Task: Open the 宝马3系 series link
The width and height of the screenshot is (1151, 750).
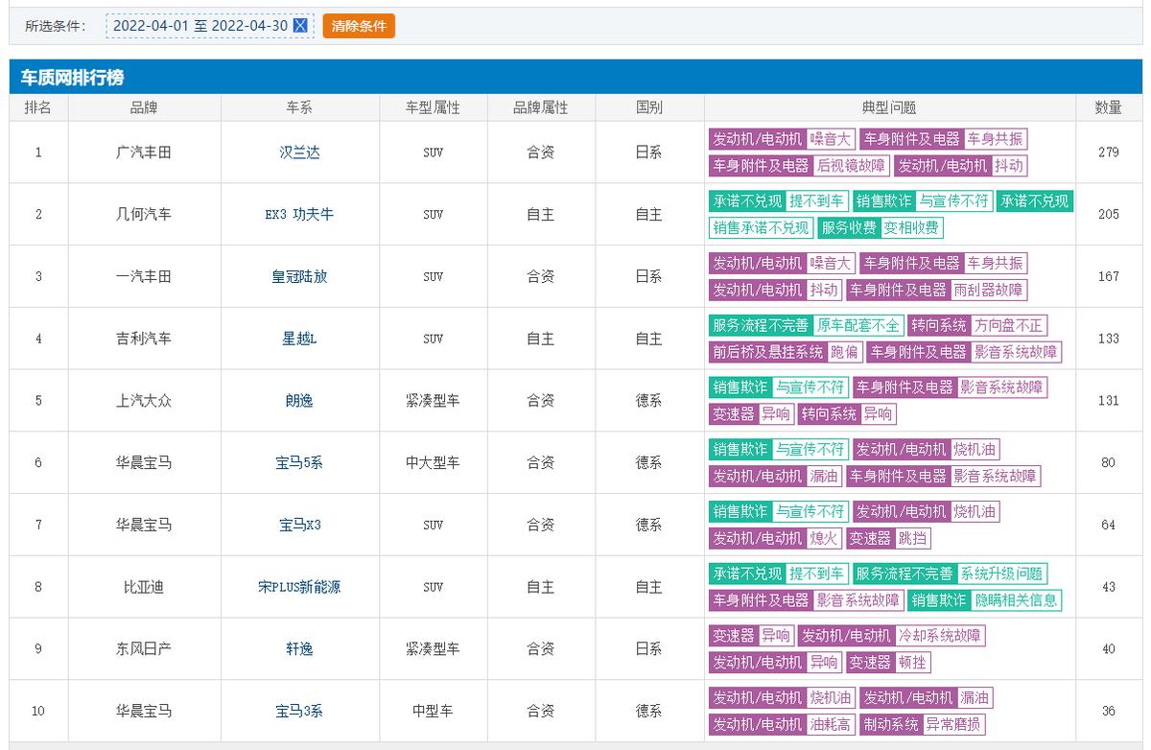Action: tap(299, 712)
